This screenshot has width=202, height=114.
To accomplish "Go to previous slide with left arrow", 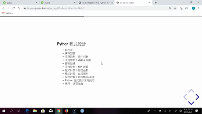I will (185, 97).
